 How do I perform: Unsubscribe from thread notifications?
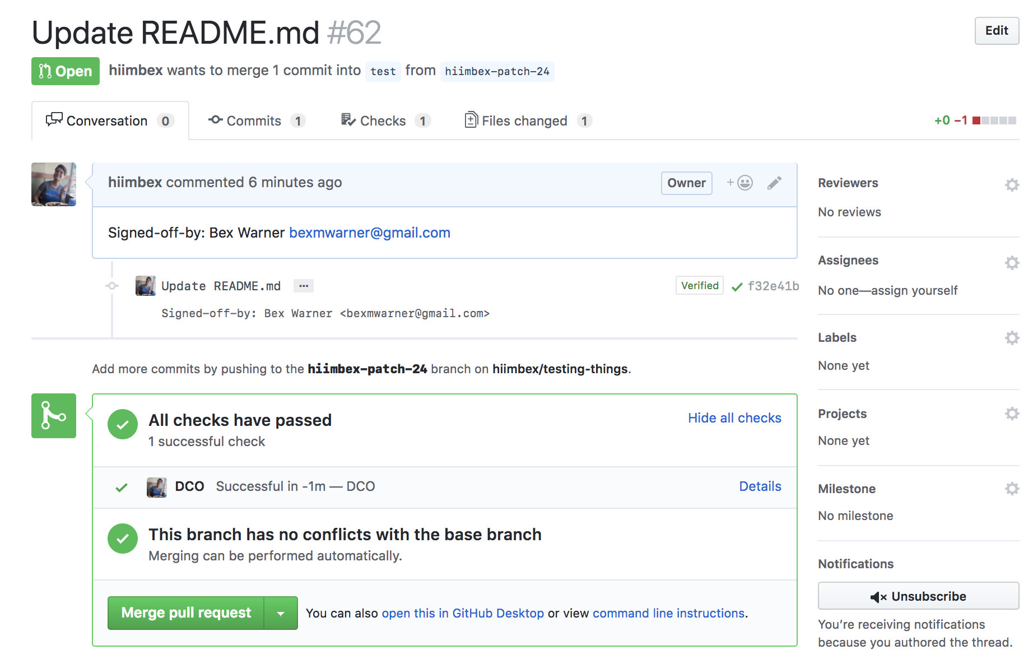pyautogui.click(x=918, y=596)
